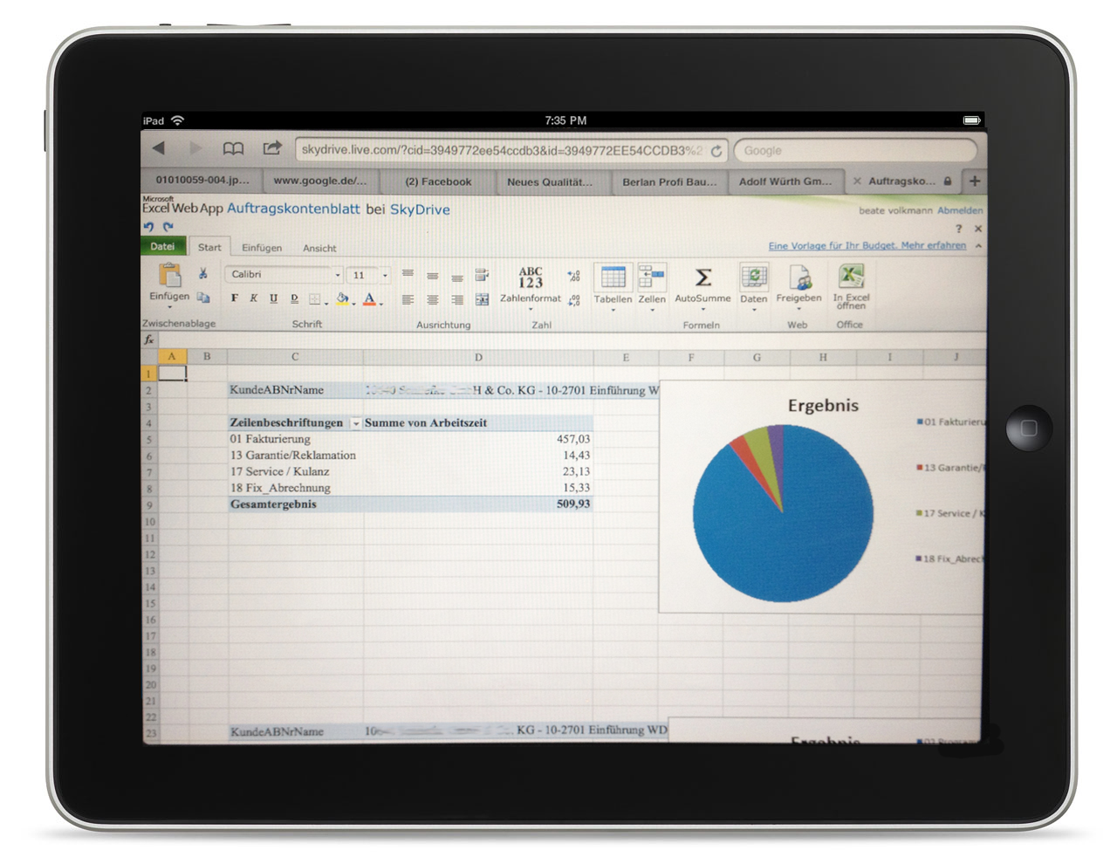Open the Excel Web App help question mark

(958, 229)
